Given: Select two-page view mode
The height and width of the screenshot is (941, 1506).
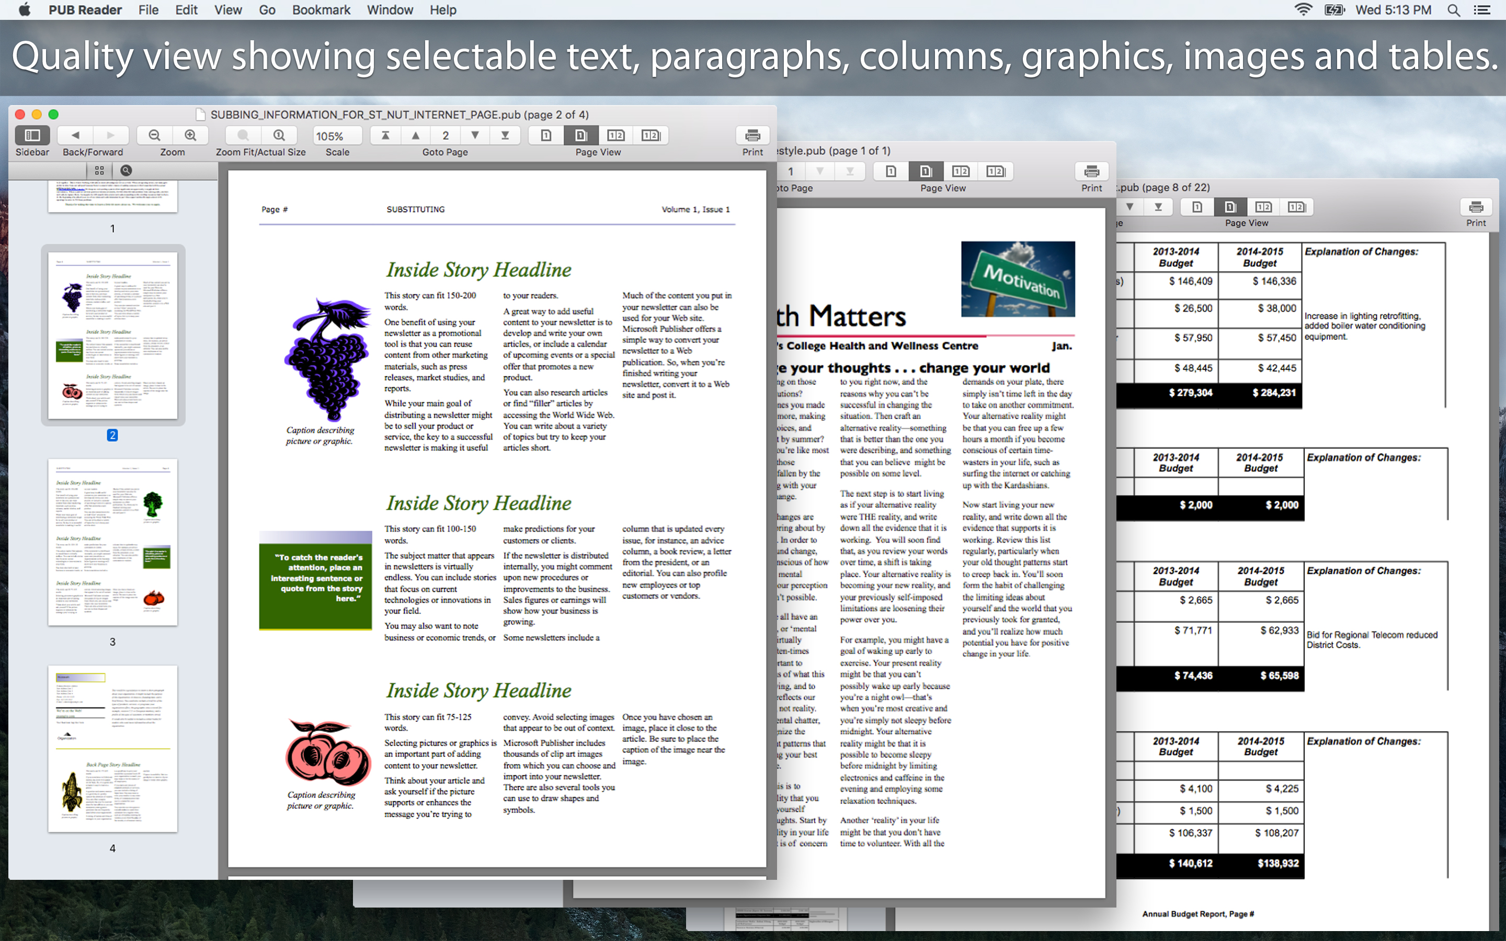Looking at the screenshot, I should (x=615, y=136).
